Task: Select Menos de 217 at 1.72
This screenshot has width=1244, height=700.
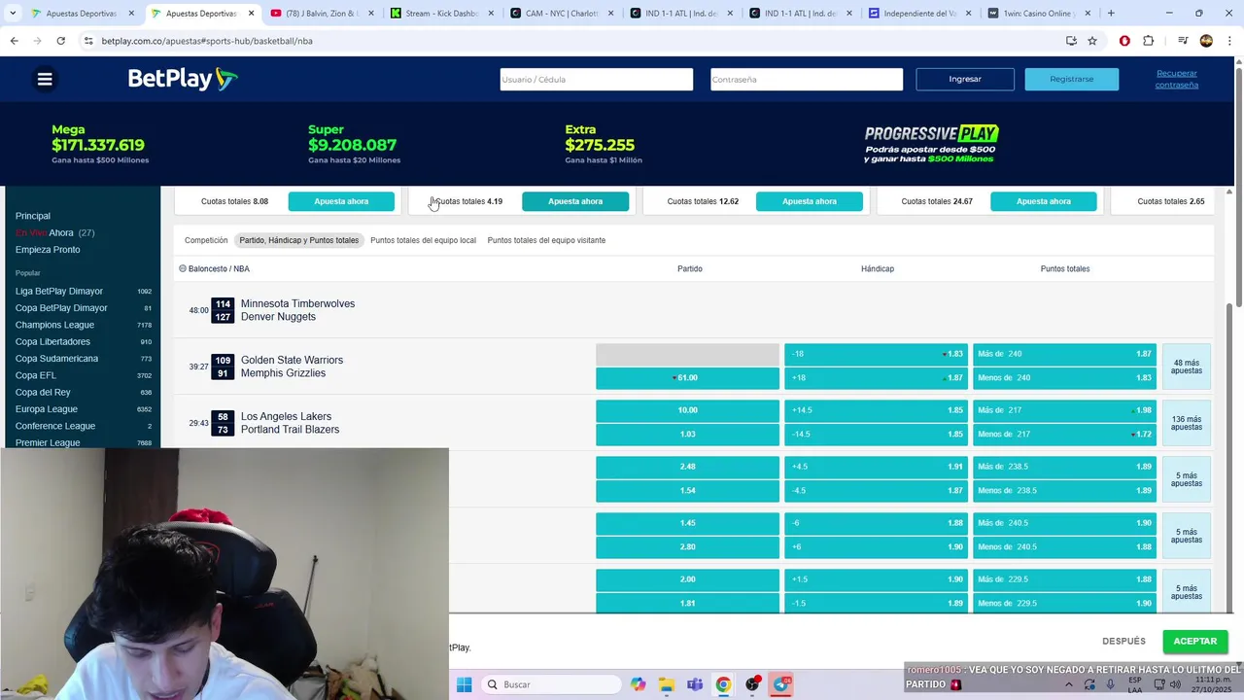Action: [x=1064, y=434]
